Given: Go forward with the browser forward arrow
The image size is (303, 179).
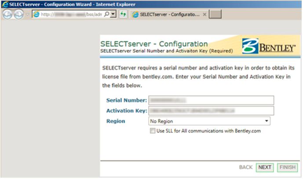Looking at the screenshot, I should 19,15.
